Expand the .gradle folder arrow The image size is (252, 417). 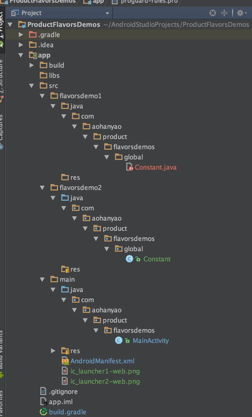coord(21,35)
